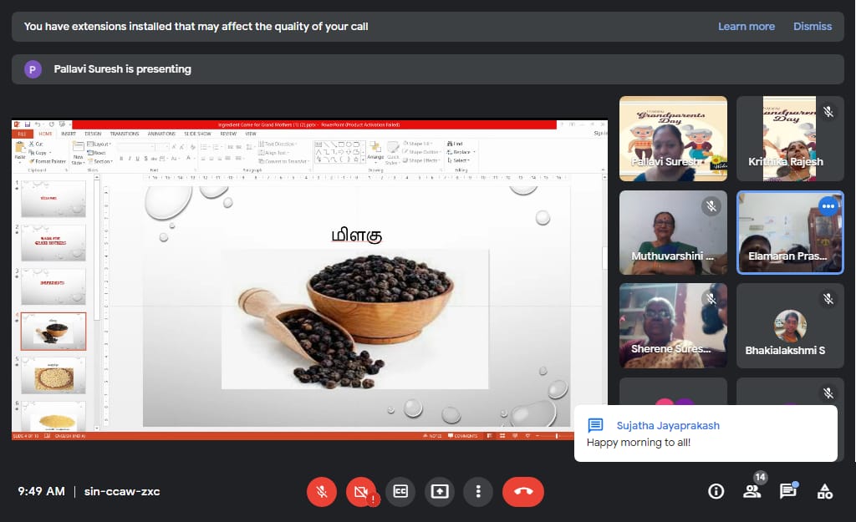Screen dimensions: 856x522
Task: Open the three-dot more options menu
Action: [478, 491]
